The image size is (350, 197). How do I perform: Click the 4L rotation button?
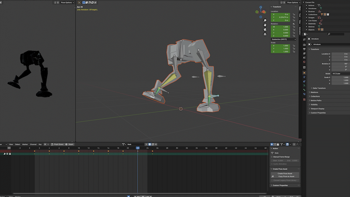pyautogui.click(x=294, y=24)
